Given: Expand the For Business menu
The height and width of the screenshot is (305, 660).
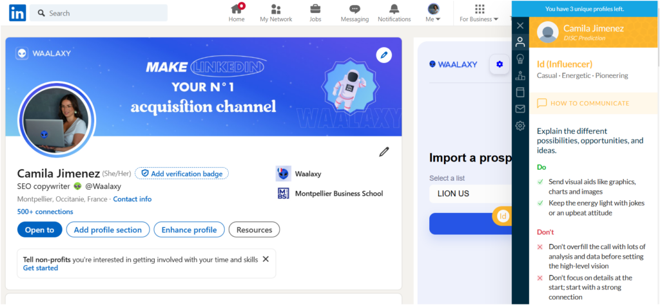Looking at the screenshot, I should pos(479,13).
